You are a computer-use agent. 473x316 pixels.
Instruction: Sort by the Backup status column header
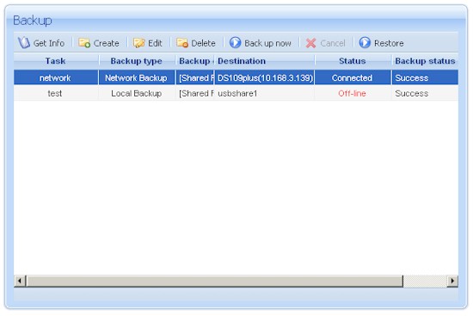425,61
